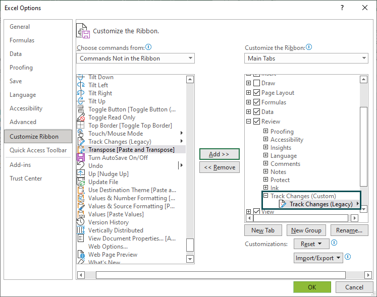Click info icon next to Customize the Ribbon label
This screenshot has width=377, height=297.
[309, 47]
